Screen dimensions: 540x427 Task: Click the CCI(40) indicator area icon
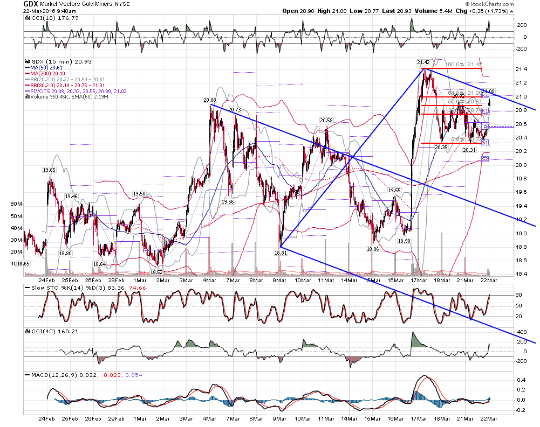(x=27, y=331)
